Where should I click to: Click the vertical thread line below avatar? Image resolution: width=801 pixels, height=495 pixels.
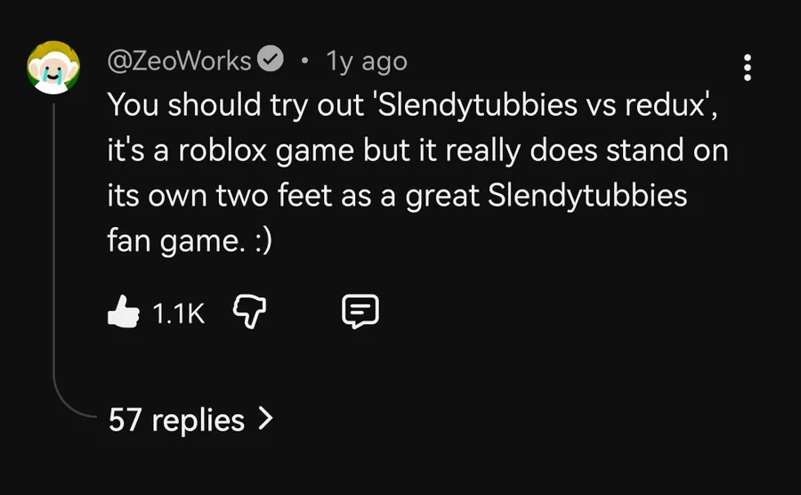[54, 249]
